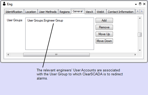
Task: Switch to the Identification tab
Action: click(x=14, y=12)
